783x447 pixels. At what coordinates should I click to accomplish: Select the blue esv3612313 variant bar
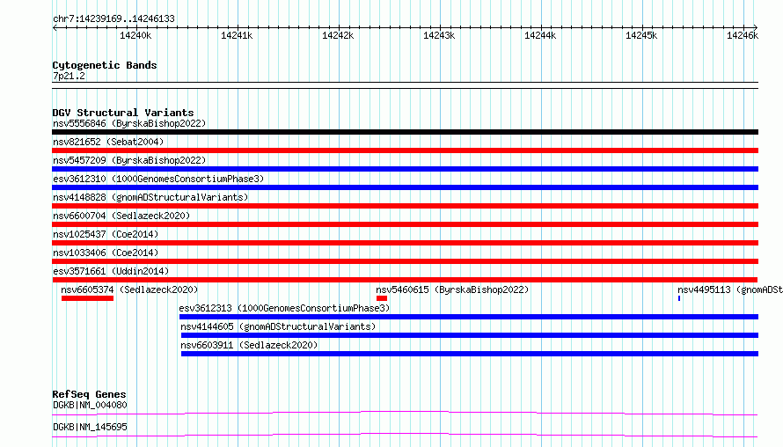pos(469,317)
